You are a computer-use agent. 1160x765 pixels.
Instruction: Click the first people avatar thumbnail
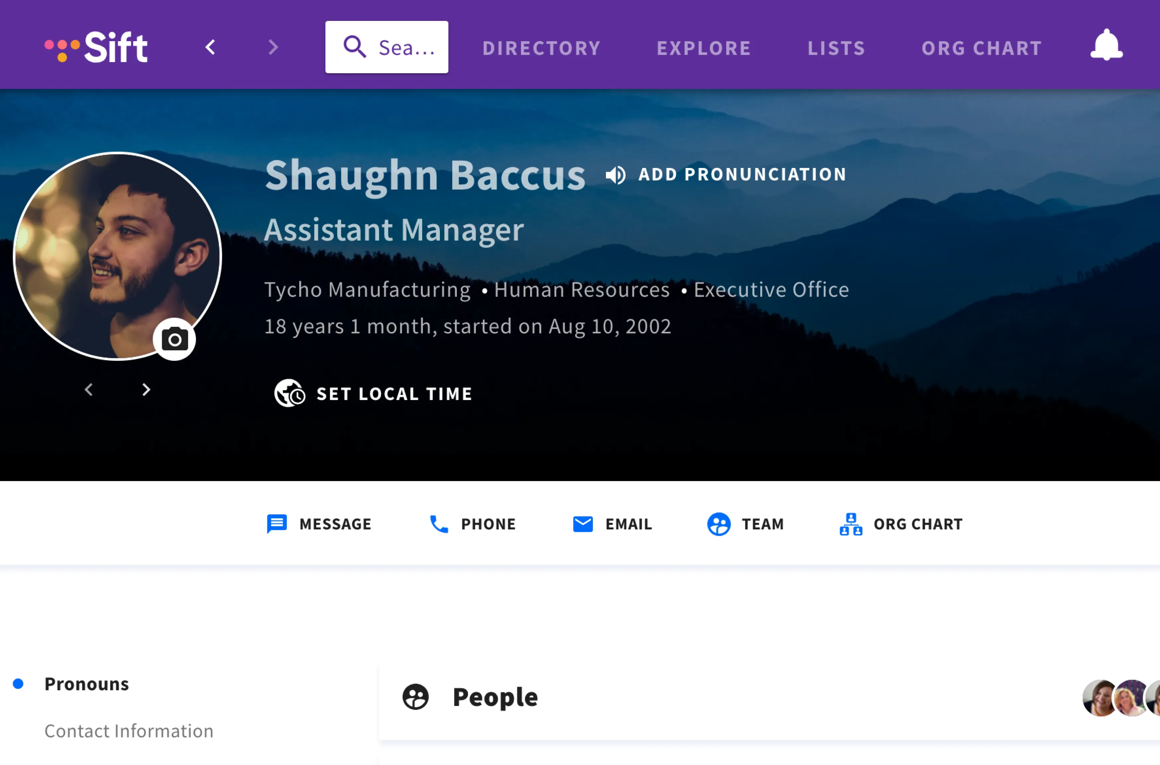coord(1098,698)
